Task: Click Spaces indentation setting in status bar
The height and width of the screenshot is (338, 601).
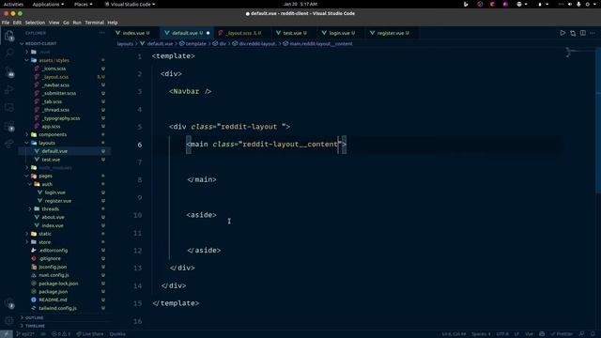Action: [481, 334]
